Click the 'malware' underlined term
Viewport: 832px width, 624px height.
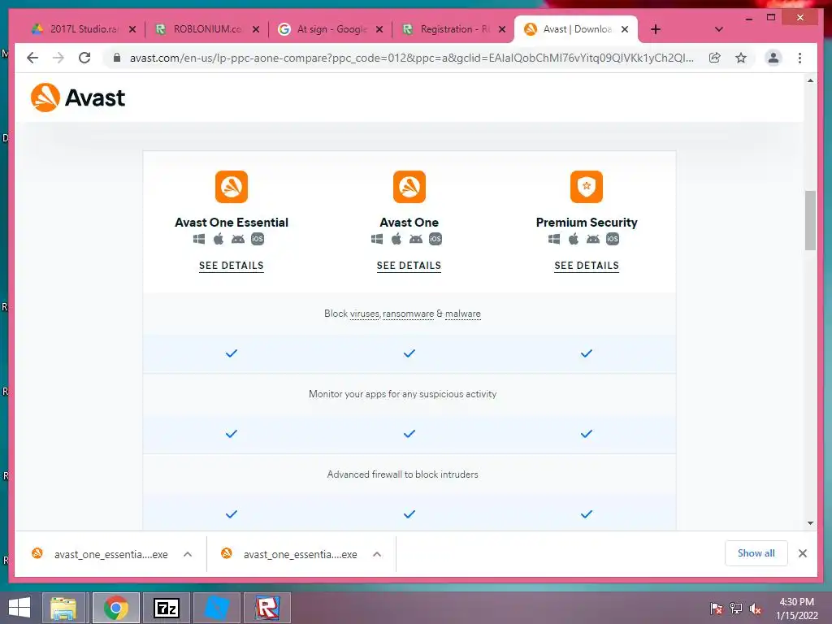(462, 314)
